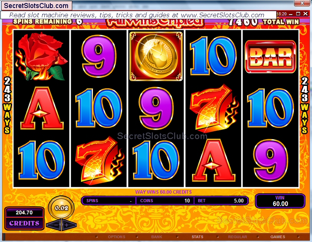
Task: Click the flaming 7 on the second reel
Action: pos(100,161)
